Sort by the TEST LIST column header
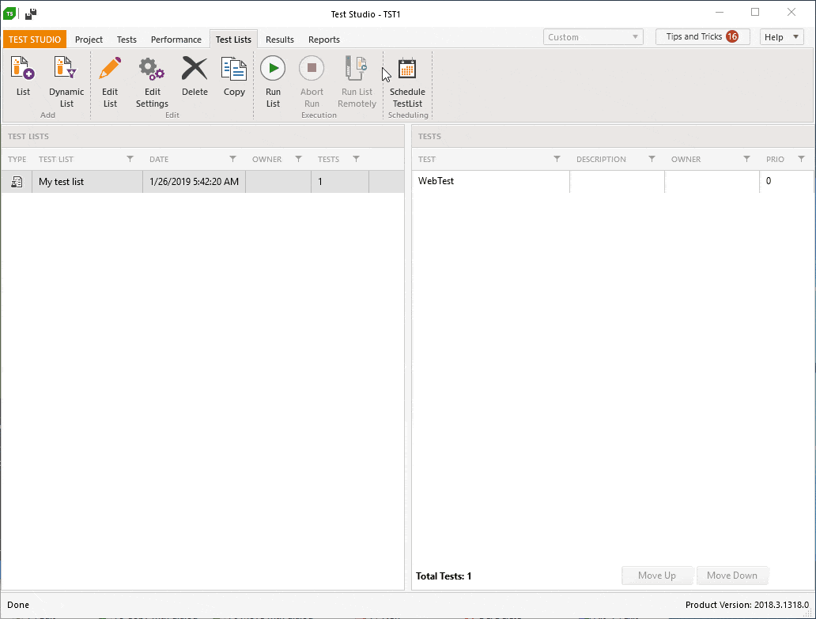Screen dimensions: 816x619 click(x=55, y=159)
